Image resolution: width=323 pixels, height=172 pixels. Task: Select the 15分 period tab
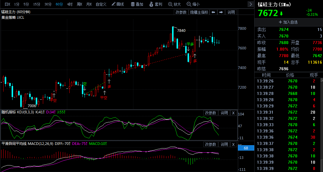coord(37,4)
